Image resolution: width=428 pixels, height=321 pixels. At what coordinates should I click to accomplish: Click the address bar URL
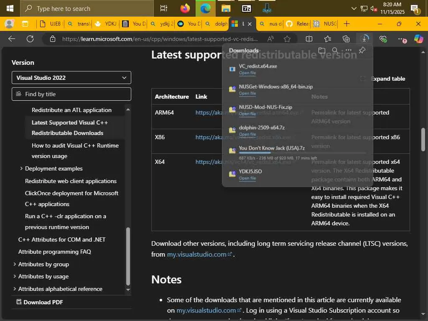point(160,39)
